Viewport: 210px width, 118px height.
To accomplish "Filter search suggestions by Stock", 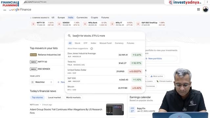I will pyautogui.click(x=77, y=43).
